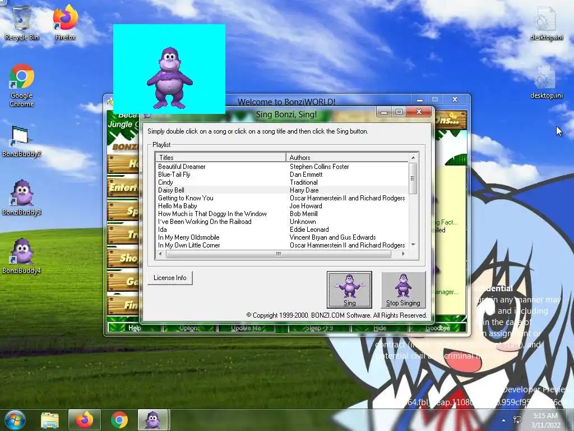Click the Sing button with gorilla icon
Screen dimensions: 574x431
pyautogui.click(x=349, y=290)
